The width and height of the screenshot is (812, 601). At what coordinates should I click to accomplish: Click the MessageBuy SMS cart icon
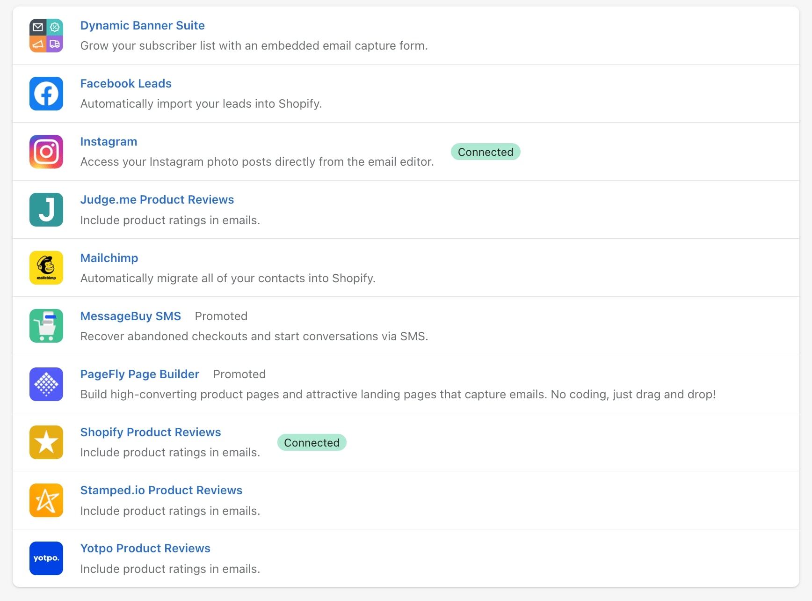[46, 326]
